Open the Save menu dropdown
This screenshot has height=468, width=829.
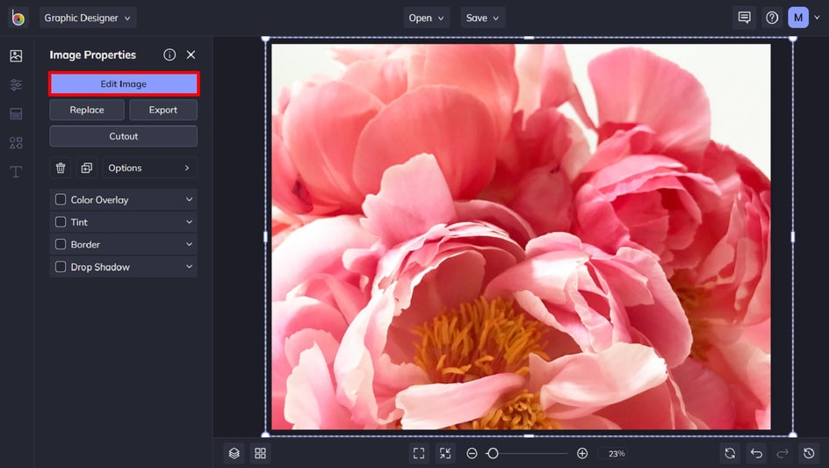point(482,18)
